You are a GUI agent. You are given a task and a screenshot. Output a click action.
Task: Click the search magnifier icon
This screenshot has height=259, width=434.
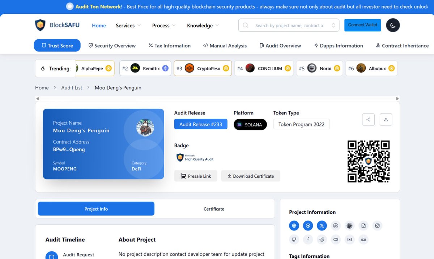246,25
